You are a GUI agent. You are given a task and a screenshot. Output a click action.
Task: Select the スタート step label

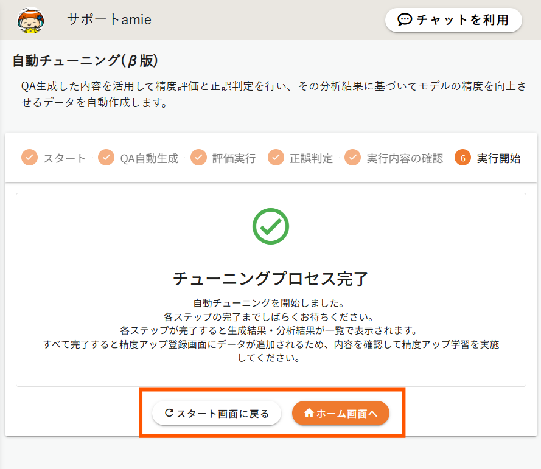[65, 159]
